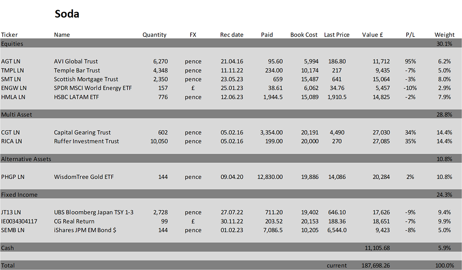
Task: Select cash balance 11,105.68
Action: click(x=377, y=248)
